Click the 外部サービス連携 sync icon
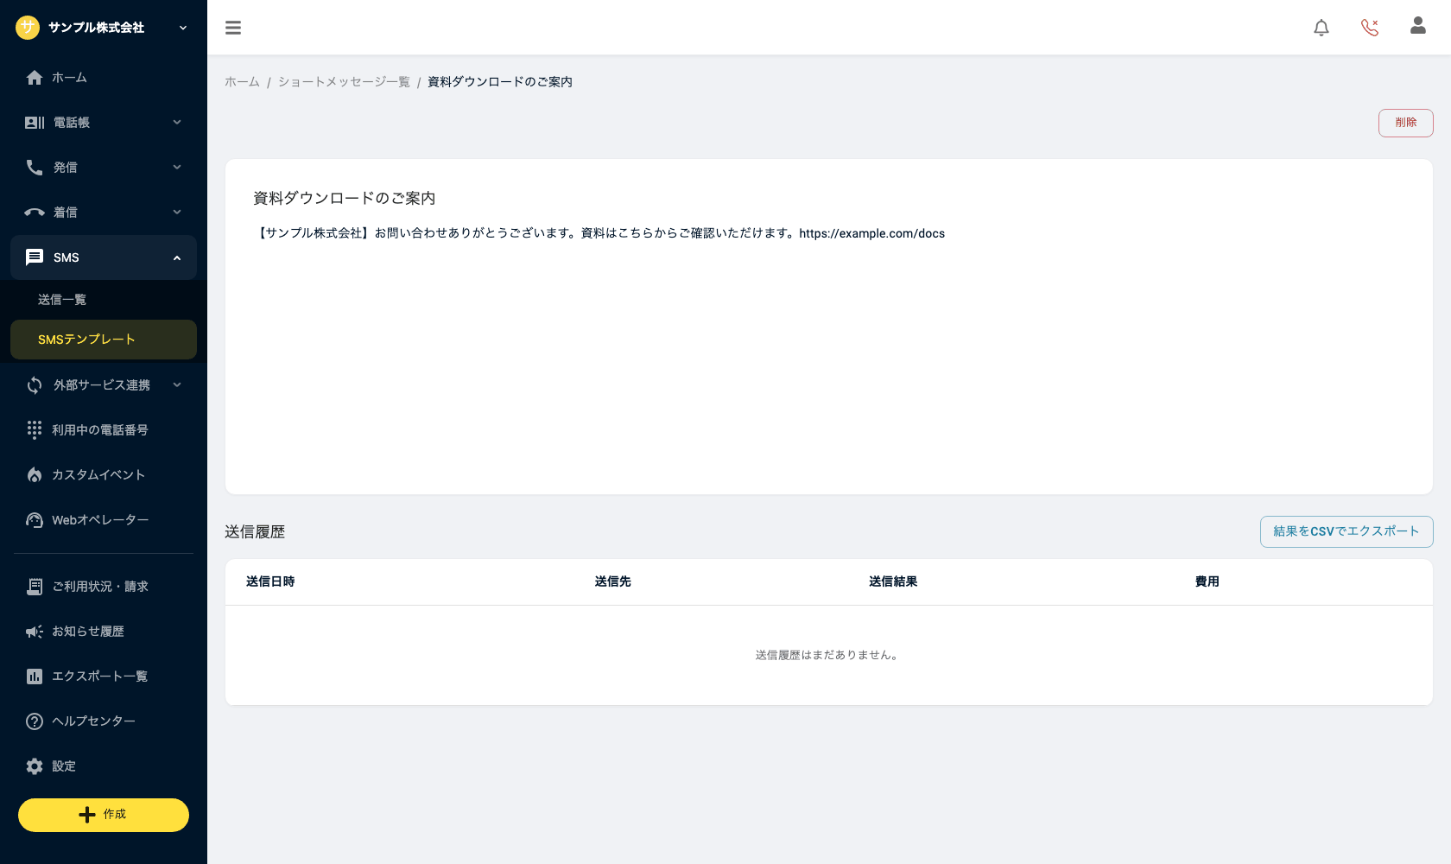 point(35,385)
